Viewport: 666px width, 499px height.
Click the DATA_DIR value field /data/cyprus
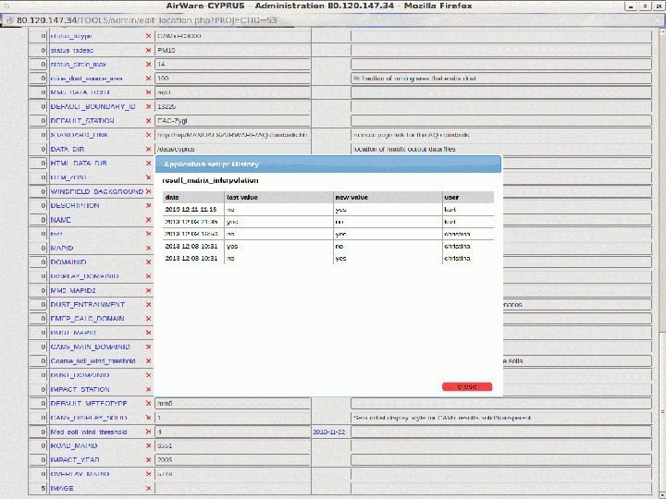[232, 149]
